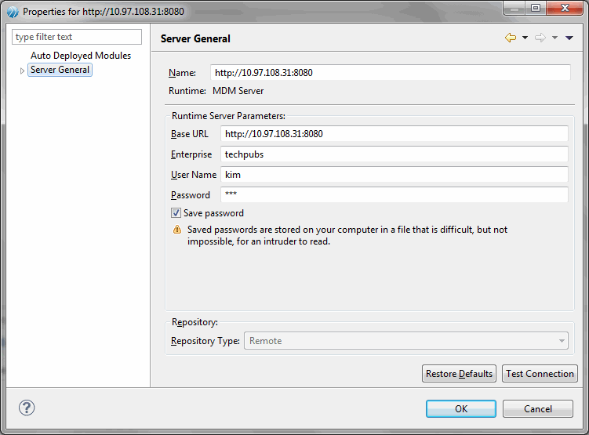Click the grayed forward navigation arrow
Image resolution: width=589 pixels, height=435 pixels.
point(540,38)
